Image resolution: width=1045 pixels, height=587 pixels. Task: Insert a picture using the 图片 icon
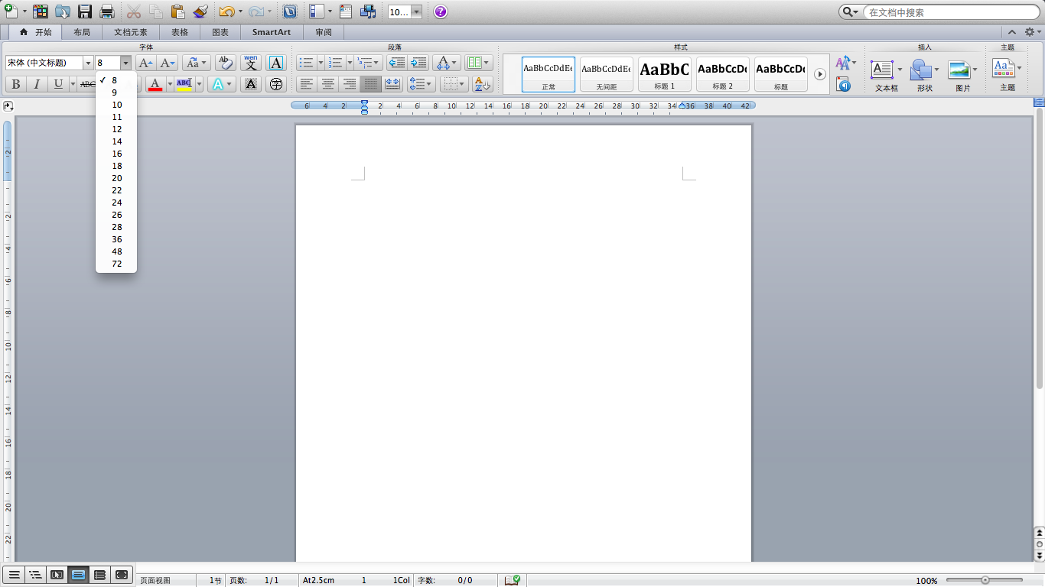pos(959,70)
